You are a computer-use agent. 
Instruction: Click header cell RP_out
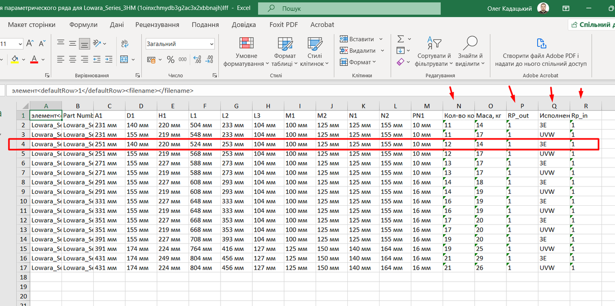pos(522,116)
